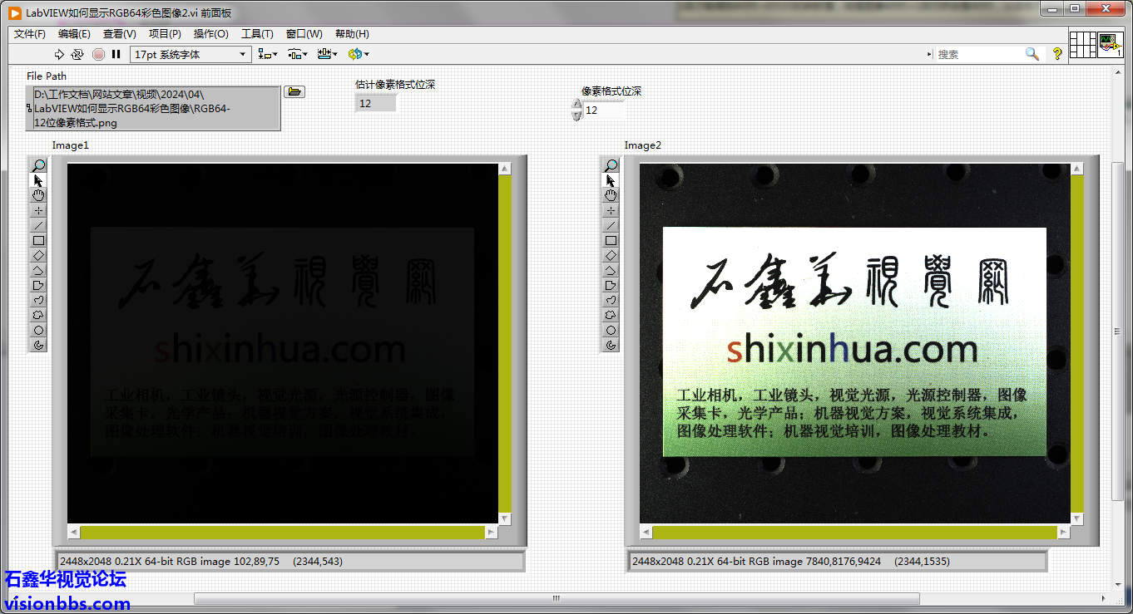Start Run Continuously mode
This screenshot has height=614, width=1133.
(77, 54)
